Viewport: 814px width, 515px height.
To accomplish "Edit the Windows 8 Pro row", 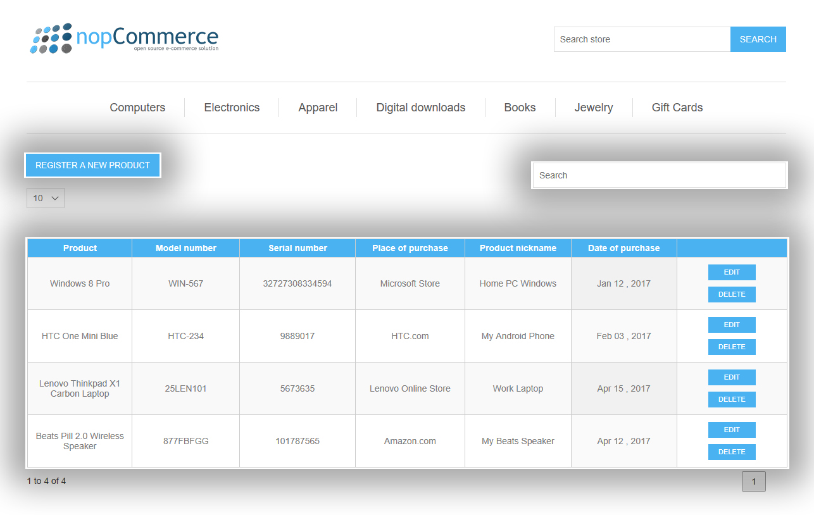I will click(732, 272).
